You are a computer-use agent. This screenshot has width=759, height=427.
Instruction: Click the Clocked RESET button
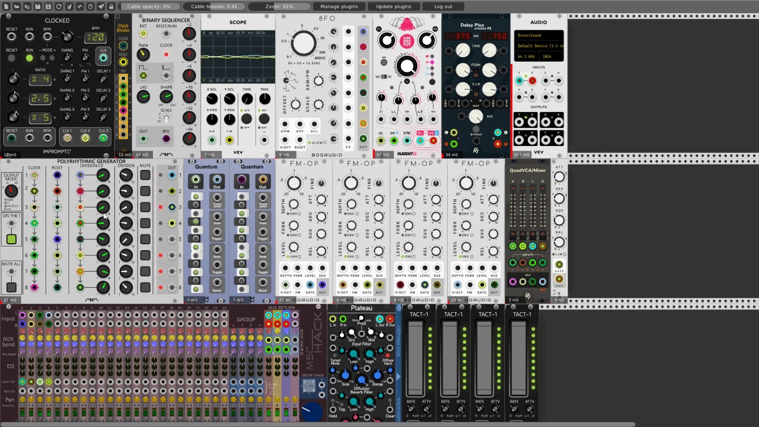11,58
